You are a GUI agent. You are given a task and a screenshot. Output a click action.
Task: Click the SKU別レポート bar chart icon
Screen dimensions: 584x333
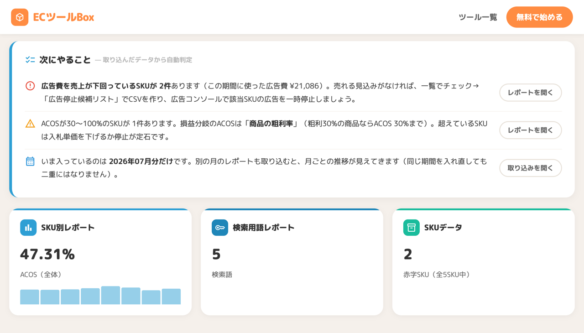(28, 228)
